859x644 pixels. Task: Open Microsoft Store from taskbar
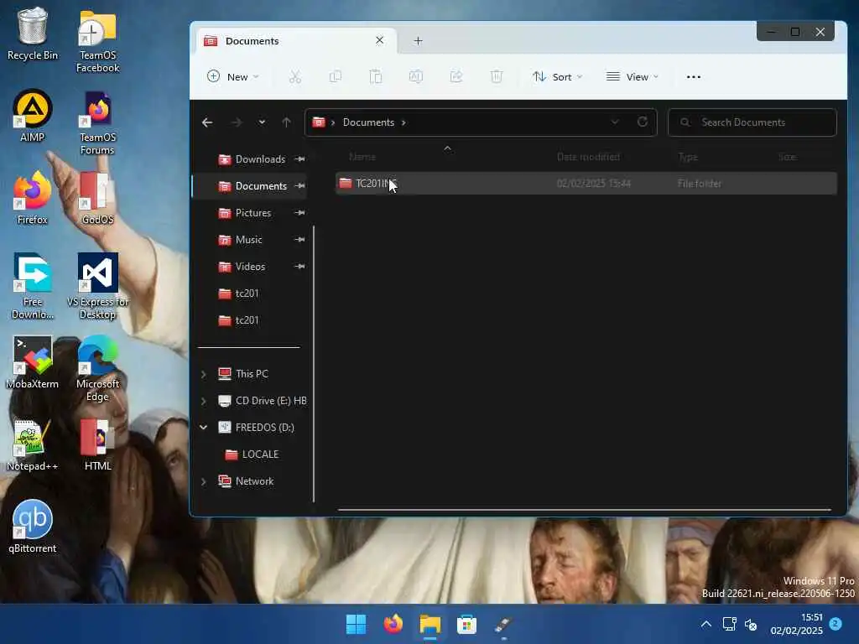466,624
